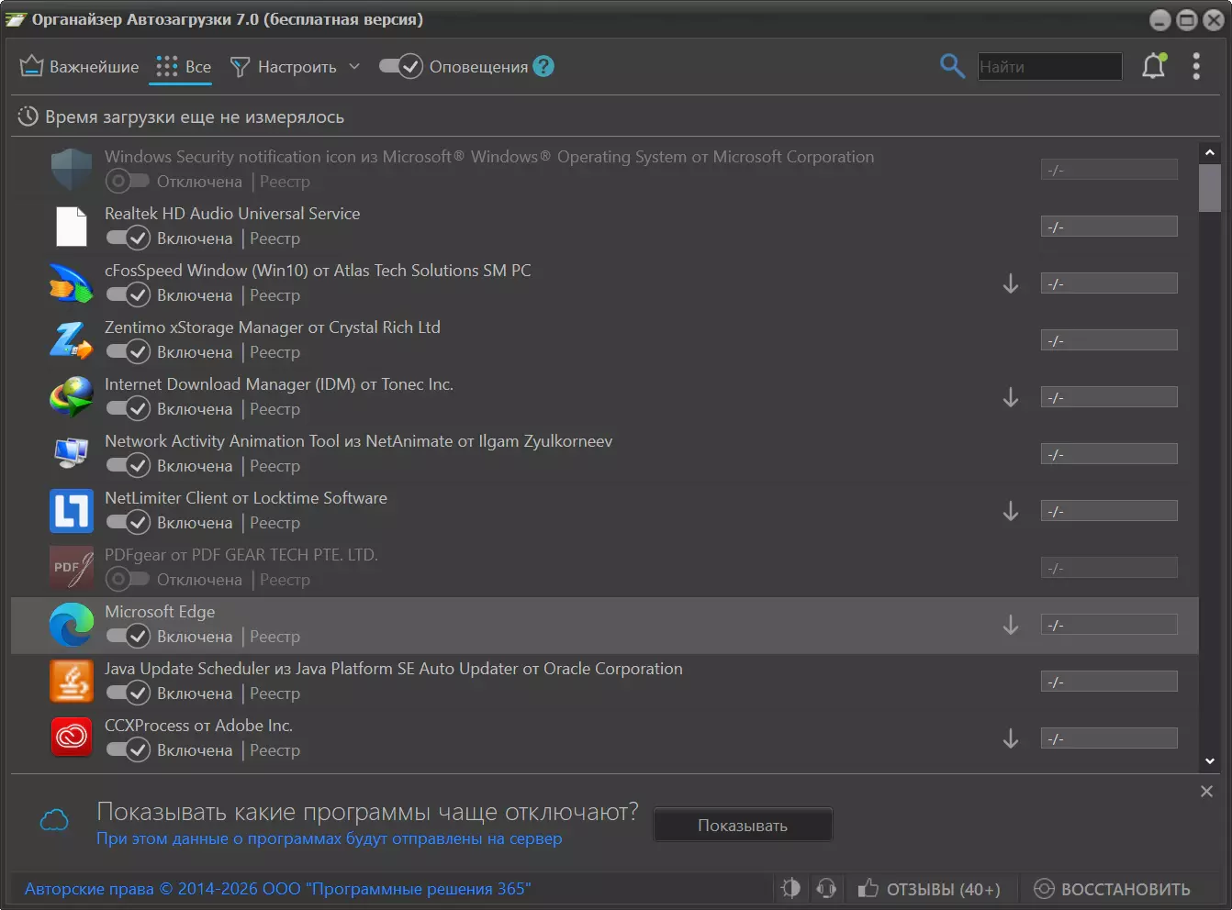The height and width of the screenshot is (910, 1232).
Task: Disable the NetLimiter Client toggle
Action: click(128, 523)
